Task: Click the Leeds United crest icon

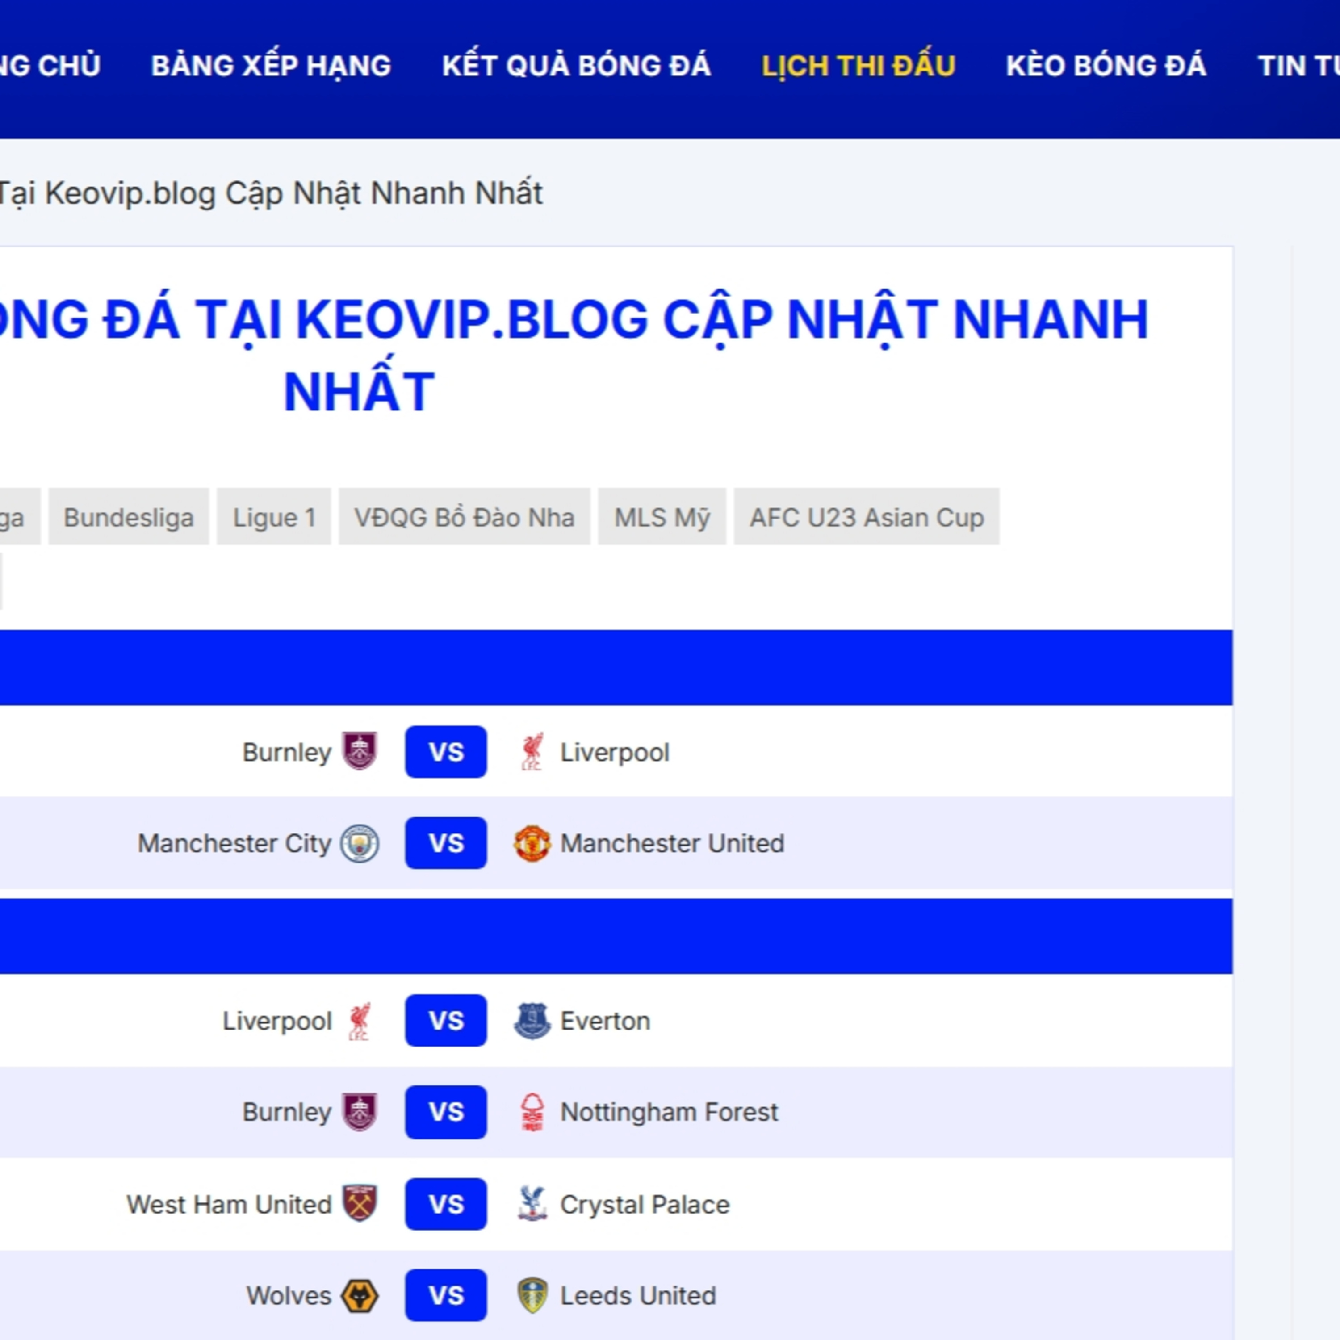Action: point(532,1295)
